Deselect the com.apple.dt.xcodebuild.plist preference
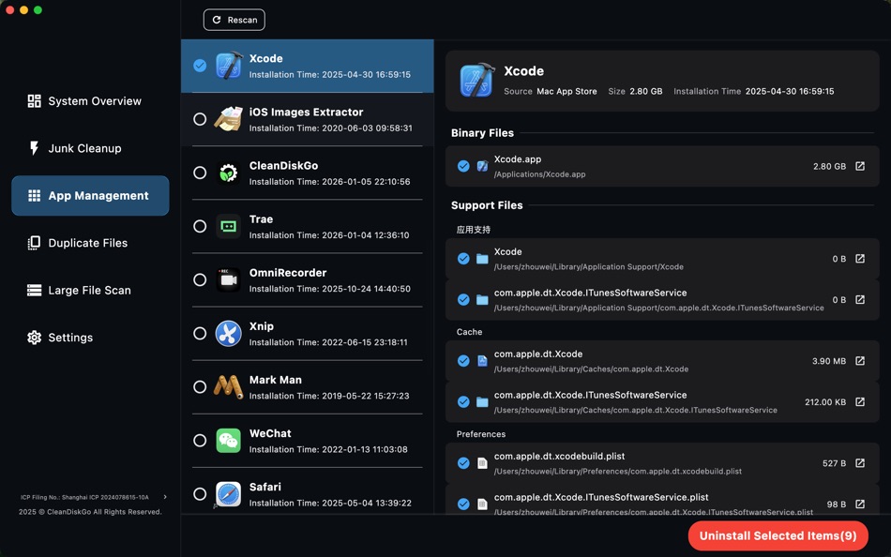Image resolution: width=891 pixels, height=557 pixels. click(462, 462)
